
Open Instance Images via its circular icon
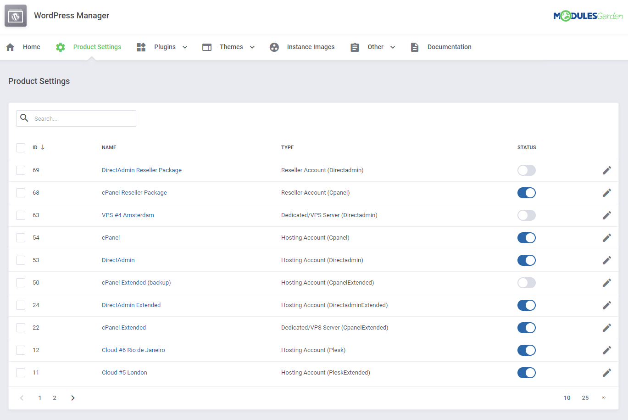[274, 46]
